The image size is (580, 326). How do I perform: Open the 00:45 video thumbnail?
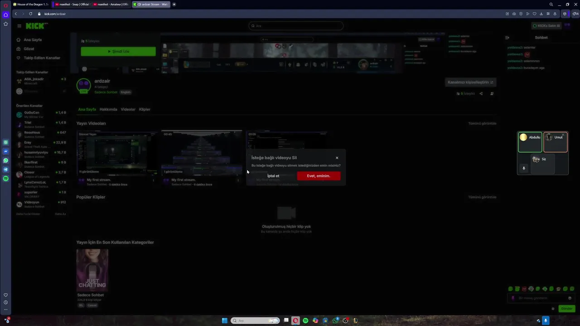point(202,153)
